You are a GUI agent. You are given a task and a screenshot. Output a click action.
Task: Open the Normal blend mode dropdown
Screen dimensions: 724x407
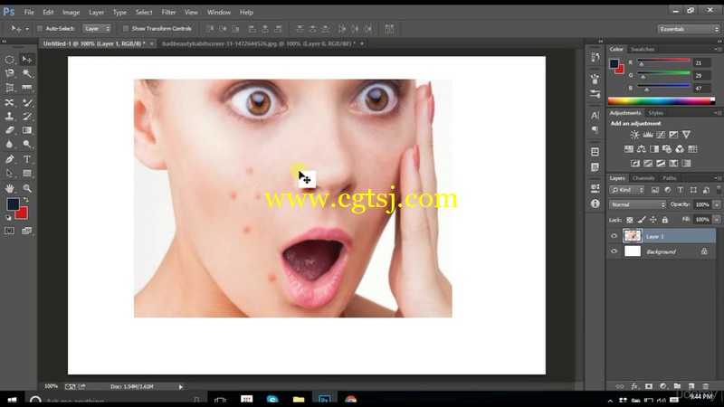pyautogui.click(x=637, y=204)
